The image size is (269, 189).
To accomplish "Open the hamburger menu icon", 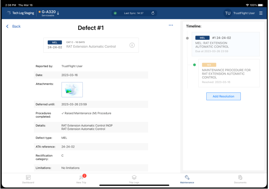I will point(261,13).
